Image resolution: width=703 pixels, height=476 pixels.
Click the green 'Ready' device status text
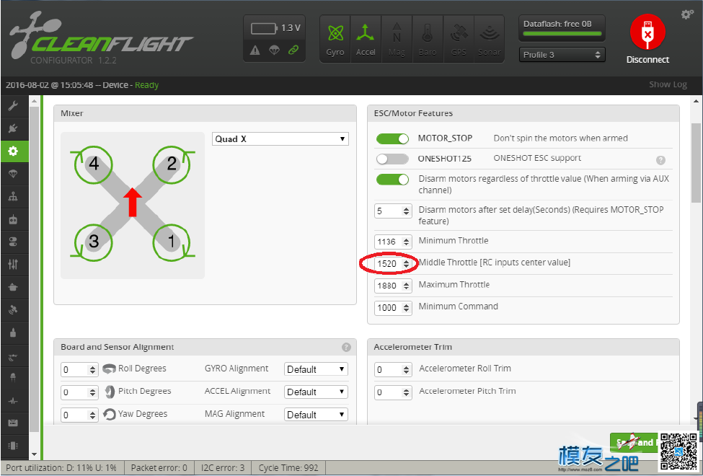click(x=146, y=85)
